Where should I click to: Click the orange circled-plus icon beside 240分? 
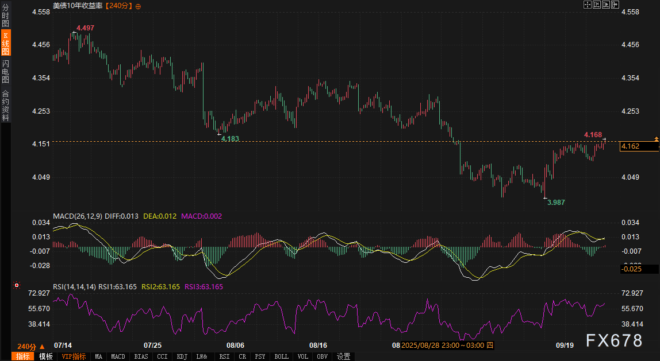pyautogui.click(x=137, y=6)
